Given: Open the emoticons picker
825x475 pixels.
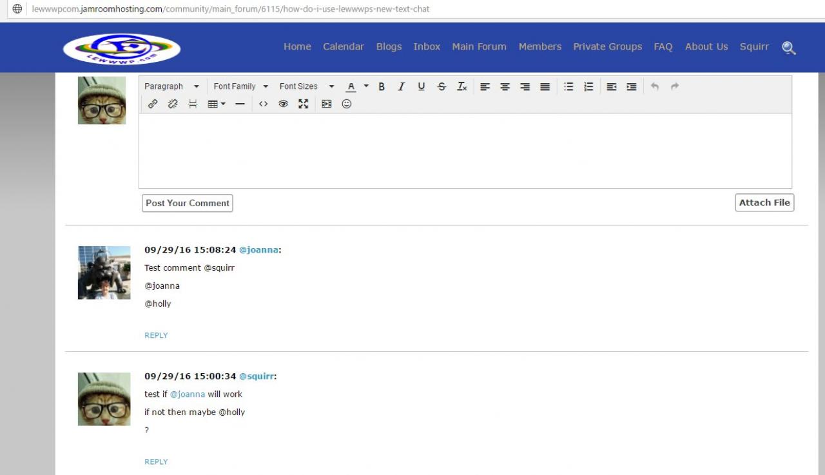Looking at the screenshot, I should tap(347, 104).
